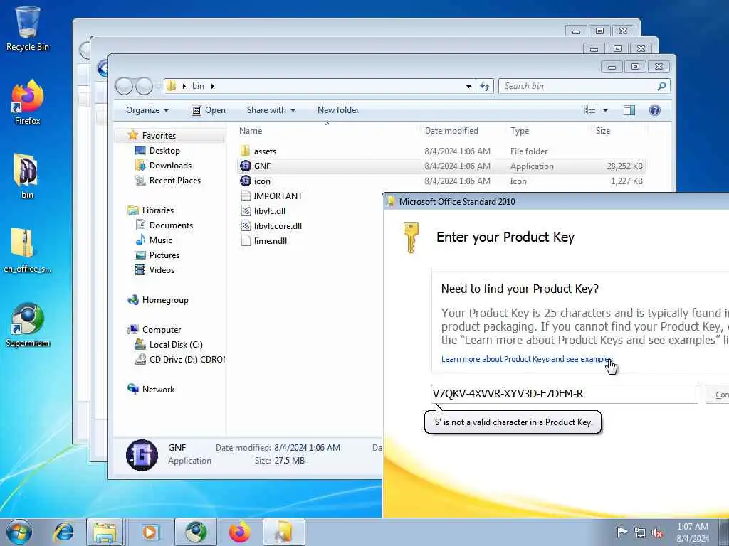Click the product key input field
Viewport: 729px width, 546px height.
tap(564, 394)
